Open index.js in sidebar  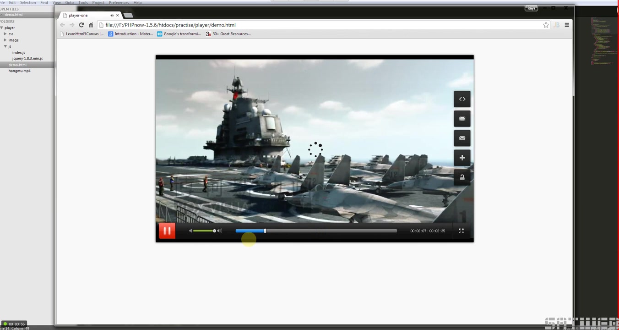19,52
